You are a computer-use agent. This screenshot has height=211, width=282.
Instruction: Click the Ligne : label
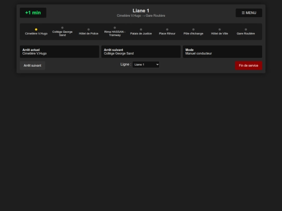(126, 65)
